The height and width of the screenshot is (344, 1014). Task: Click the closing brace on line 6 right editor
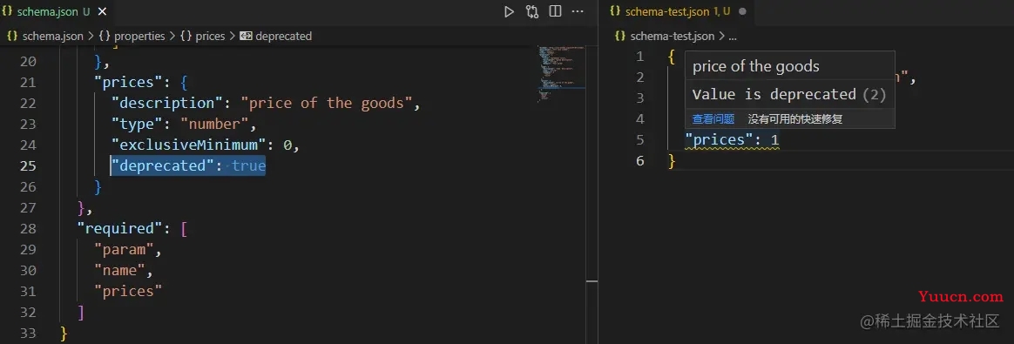point(672,161)
